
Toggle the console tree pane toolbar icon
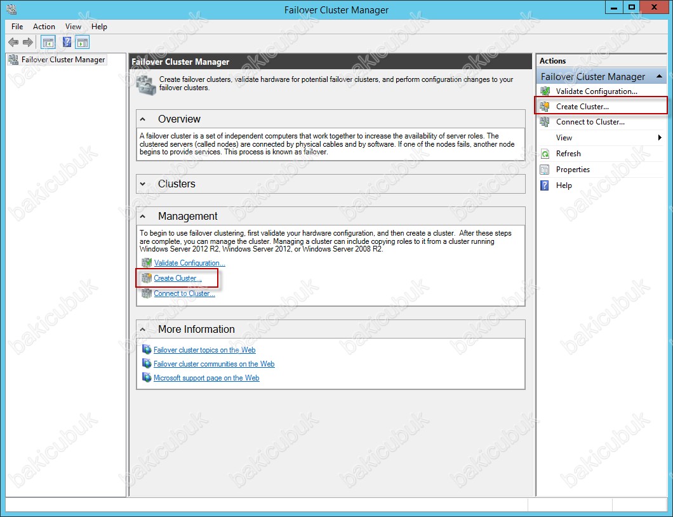[48, 42]
